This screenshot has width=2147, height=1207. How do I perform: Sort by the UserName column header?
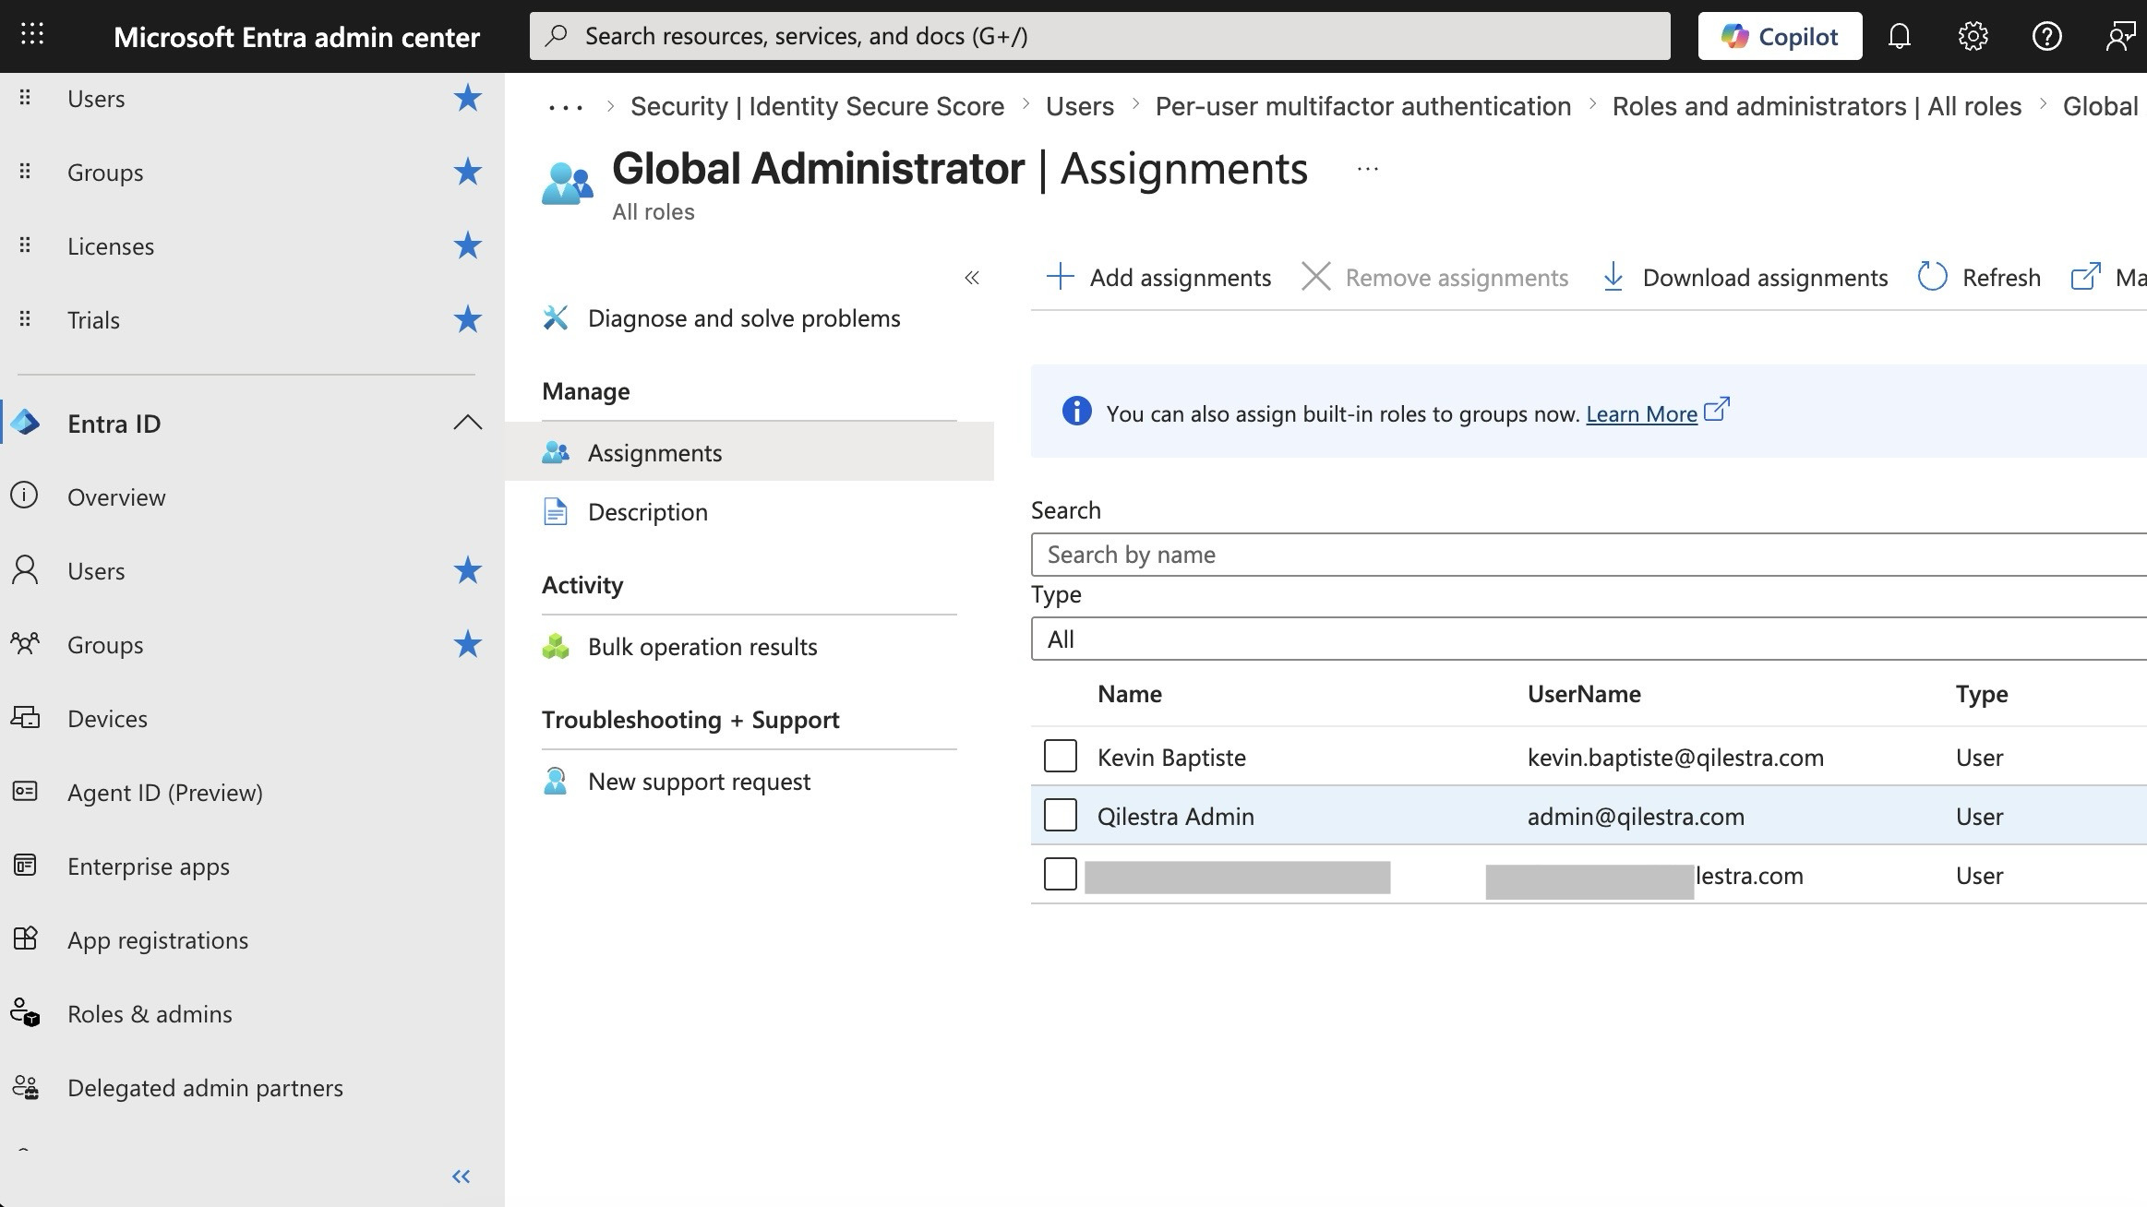(x=1584, y=694)
